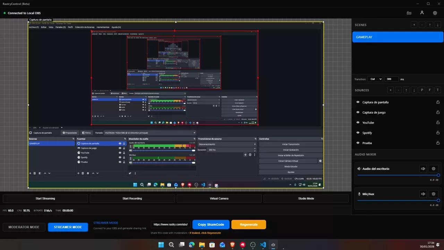This screenshot has width=444, height=250.
Task: Click the P button in Sources toolbar
Action: [x=422, y=90]
